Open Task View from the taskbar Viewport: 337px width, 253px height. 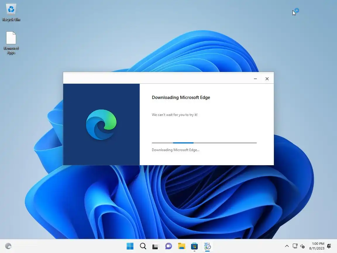pos(156,246)
